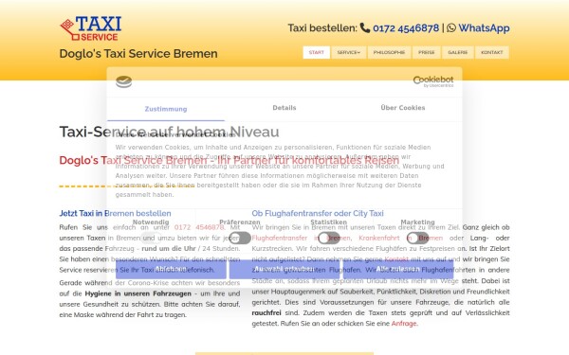Open the GALERIE page

[x=458, y=52]
